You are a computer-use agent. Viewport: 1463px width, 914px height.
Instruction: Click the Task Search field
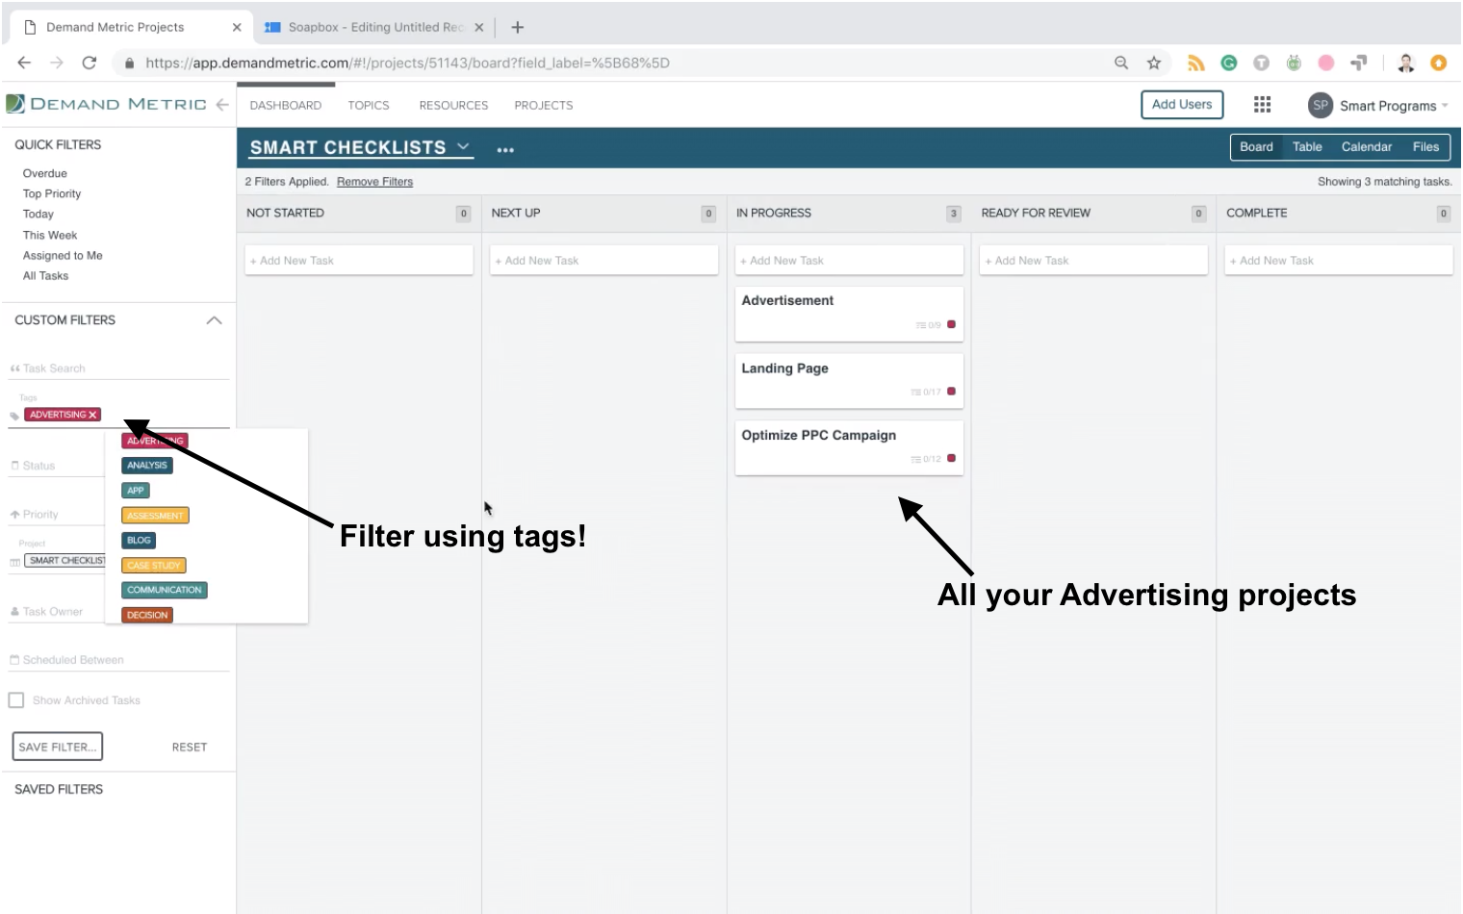[x=119, y=368]
